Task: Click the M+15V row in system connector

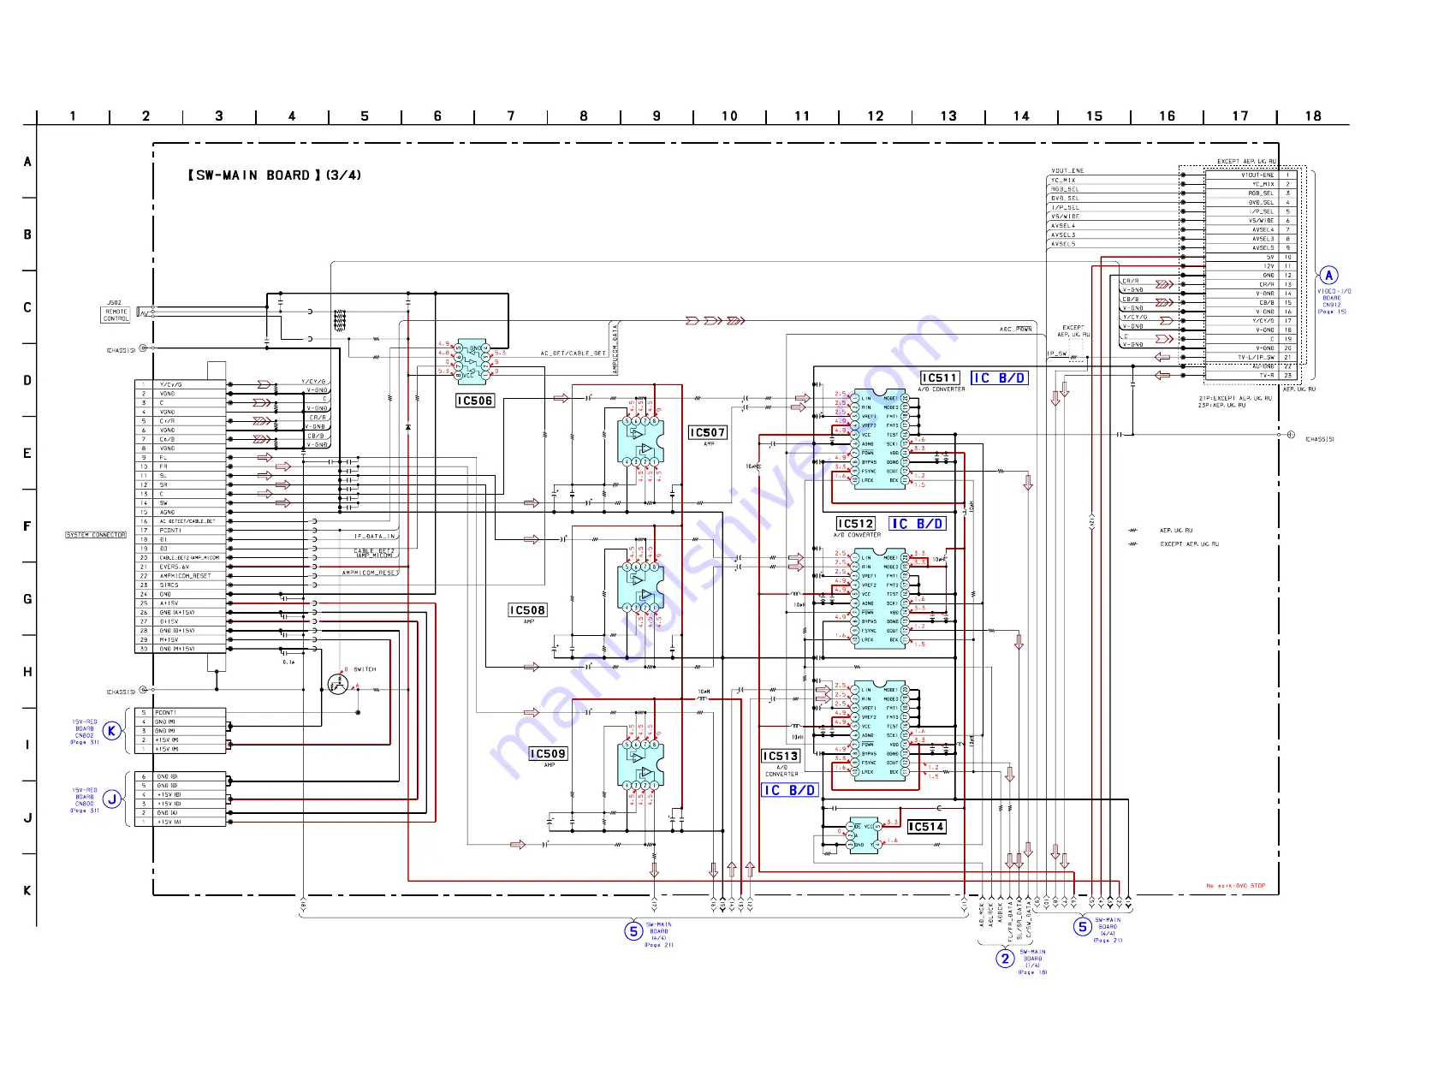Action: click(x=181, y=639)
